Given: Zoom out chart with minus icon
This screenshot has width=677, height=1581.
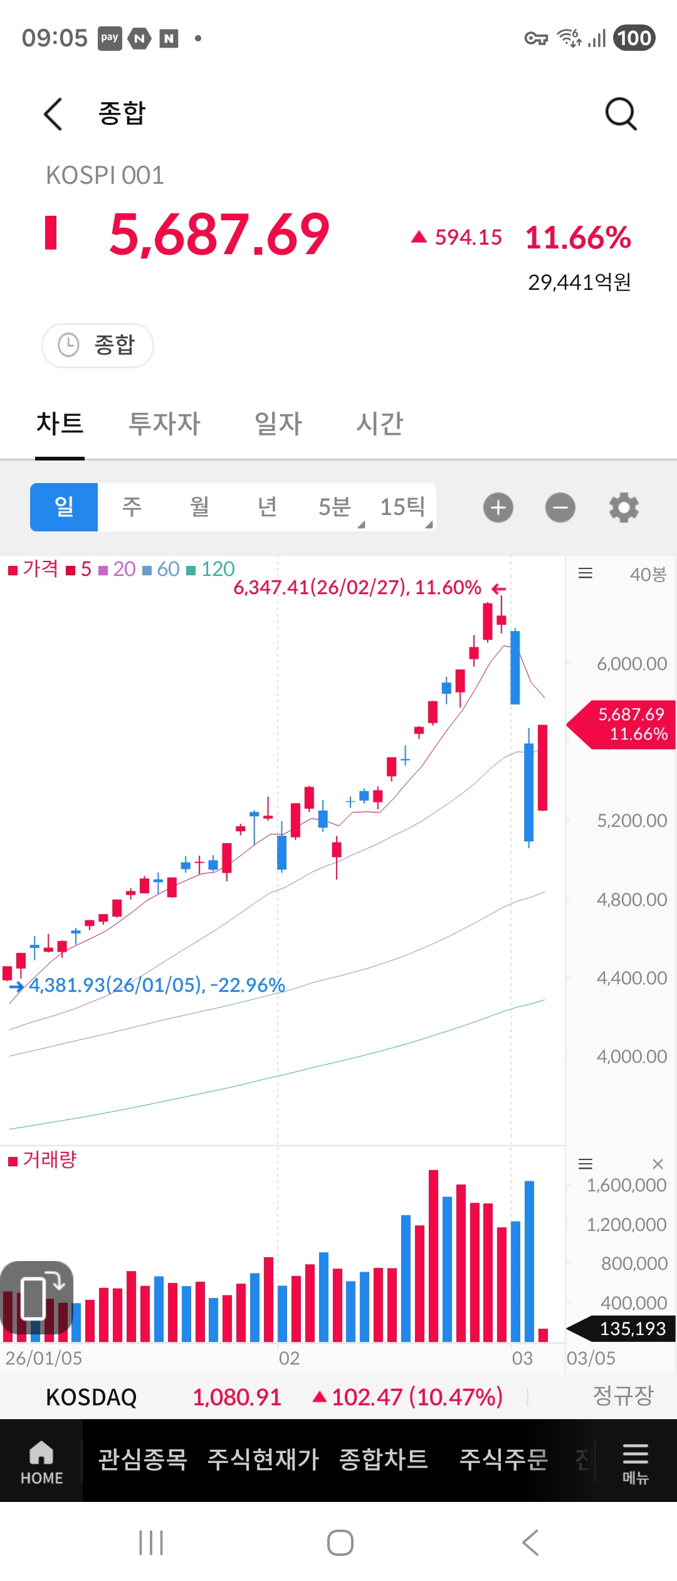Looking at the screenshot, I should [x=560, y=508].
